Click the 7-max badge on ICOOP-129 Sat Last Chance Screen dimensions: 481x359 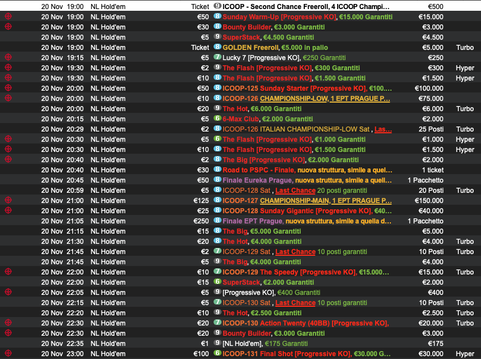pyautogui.click(x=217, y=251)
